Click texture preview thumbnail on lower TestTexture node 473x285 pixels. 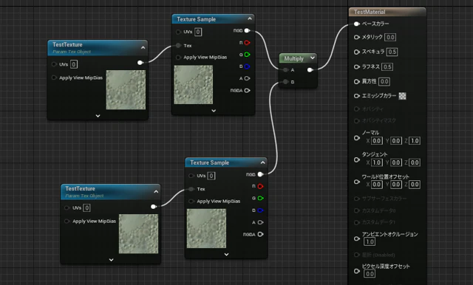pyautogui.click(x=138, y=234)
